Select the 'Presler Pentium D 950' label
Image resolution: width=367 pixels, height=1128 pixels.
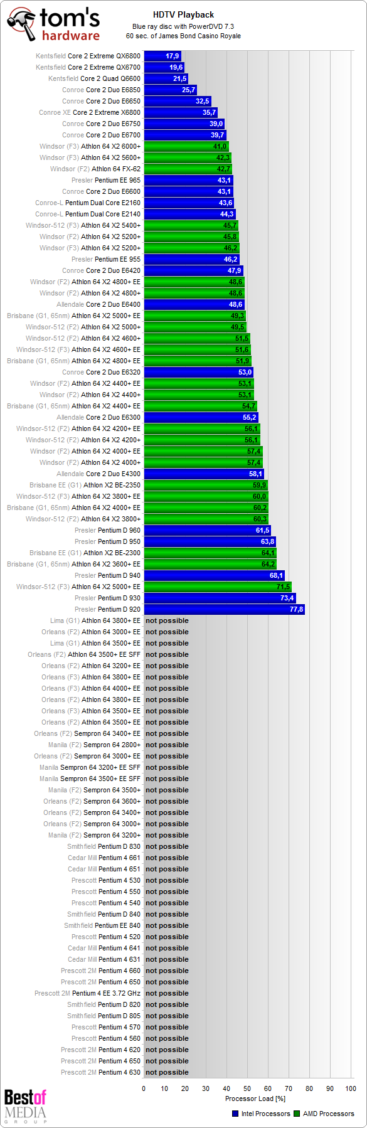tap(107, 541)
